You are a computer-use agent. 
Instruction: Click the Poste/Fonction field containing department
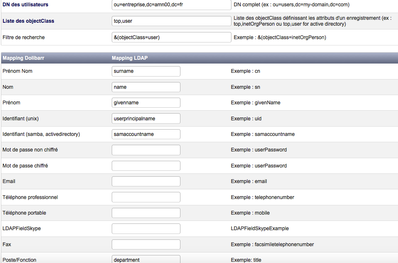click(146, 259)
